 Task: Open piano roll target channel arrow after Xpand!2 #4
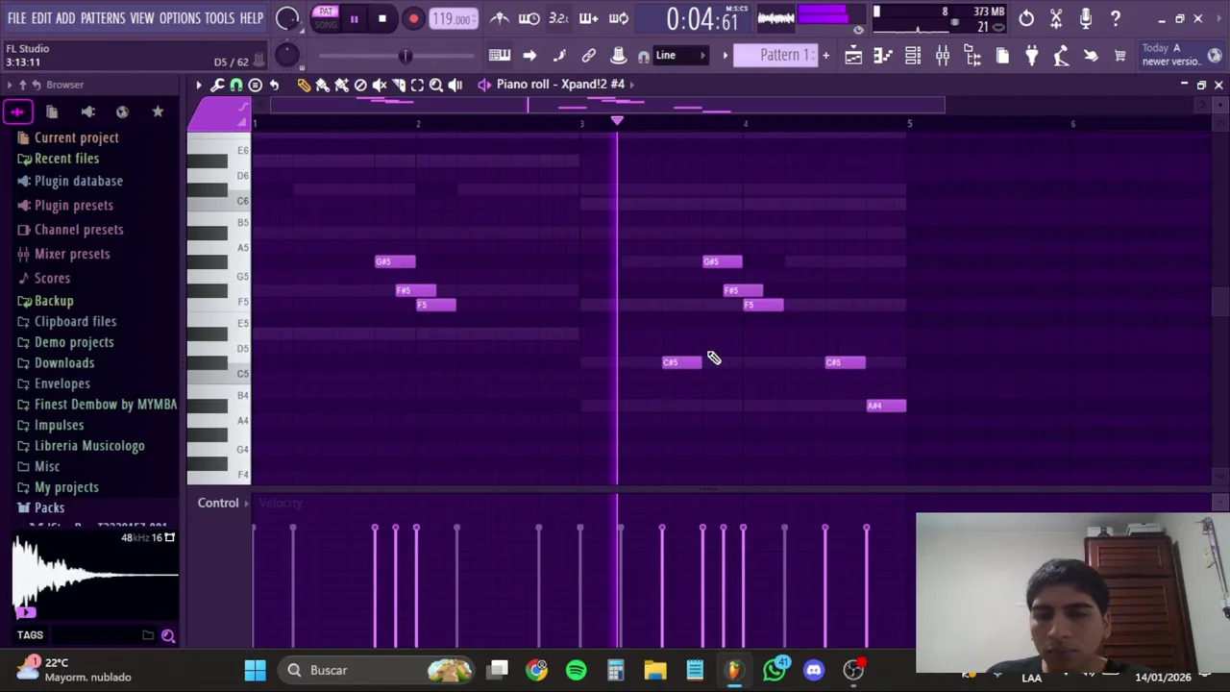click(631, 85)
